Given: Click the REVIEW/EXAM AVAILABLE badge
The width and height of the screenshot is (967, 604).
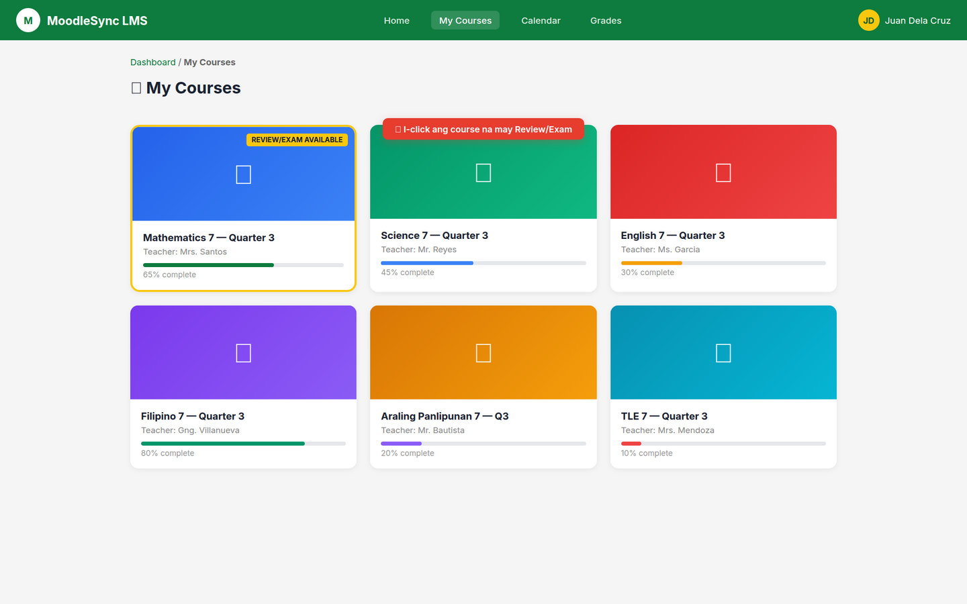Looking at the screenshot, I should [x=297, y=140].
